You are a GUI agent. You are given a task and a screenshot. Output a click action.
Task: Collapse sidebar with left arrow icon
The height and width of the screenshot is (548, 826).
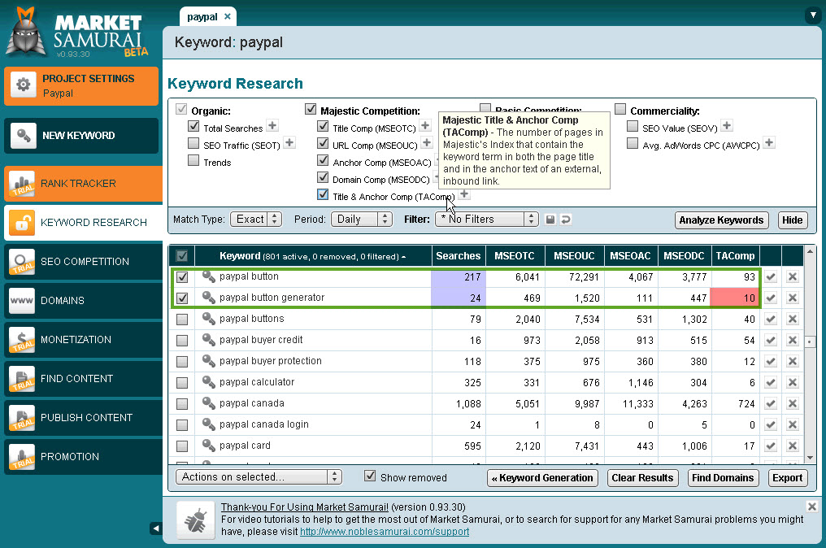point(156,528)
